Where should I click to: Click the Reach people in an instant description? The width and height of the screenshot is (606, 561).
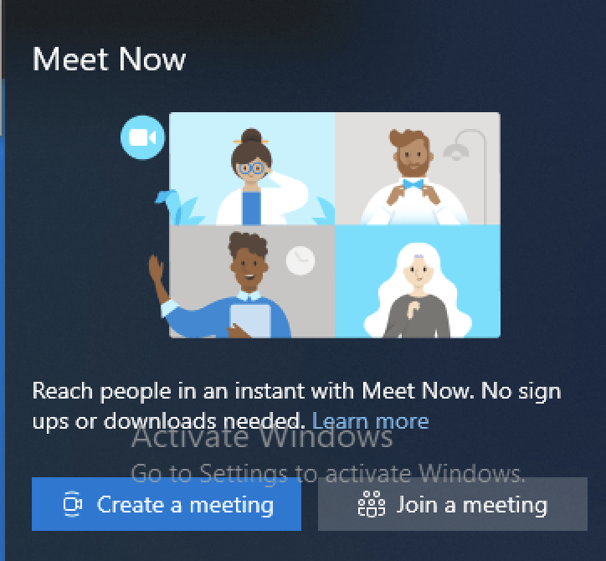296,406
